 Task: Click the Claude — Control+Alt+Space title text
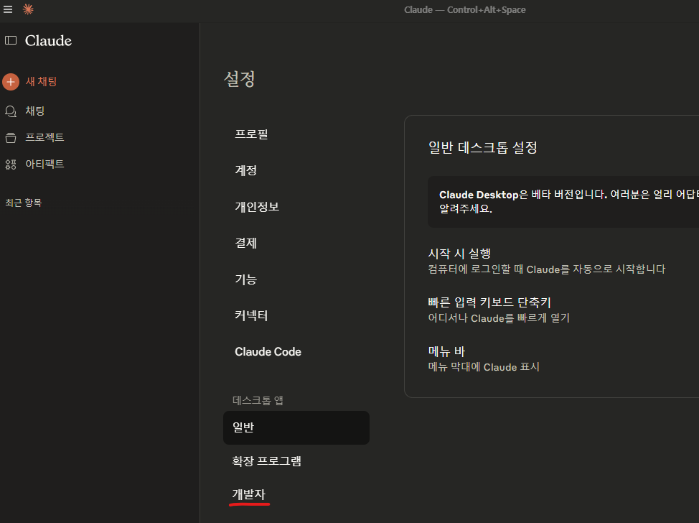(x=464, y=10)
